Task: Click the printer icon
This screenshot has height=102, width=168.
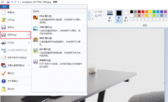Action: pos(4,42)
